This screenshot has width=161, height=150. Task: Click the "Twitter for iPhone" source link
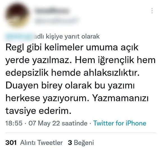[x=120, y=123]
